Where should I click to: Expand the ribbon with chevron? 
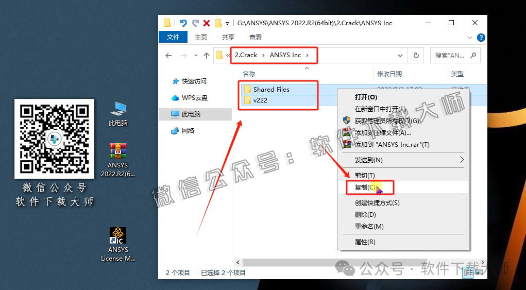[x=471, y=37]
